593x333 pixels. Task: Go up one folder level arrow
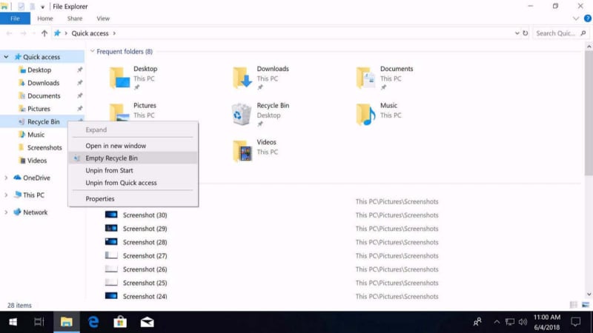pos(44,33)
